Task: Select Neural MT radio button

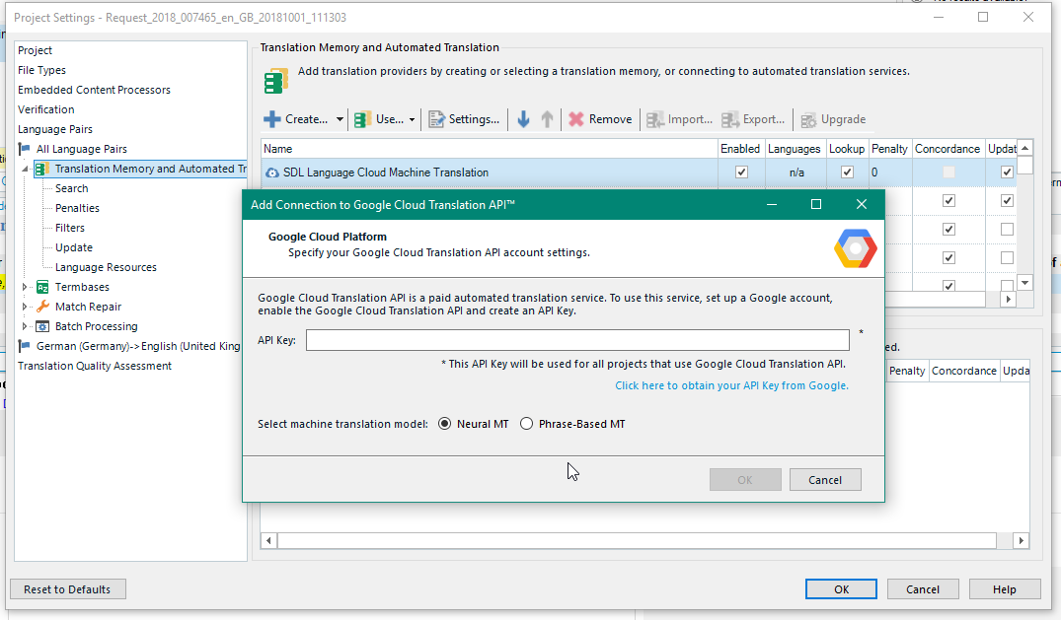Action: point(444,424)
